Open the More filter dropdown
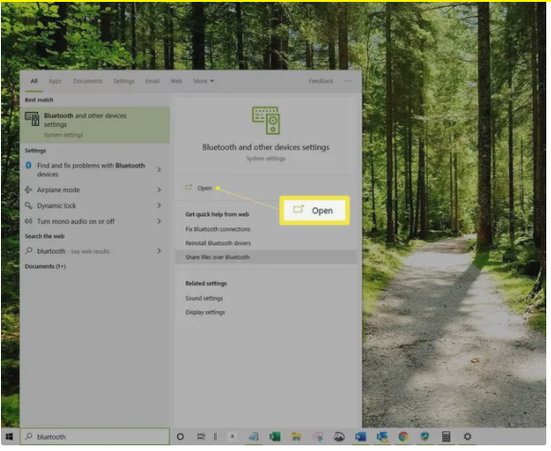The image size is (551, 451). point(204,81)
